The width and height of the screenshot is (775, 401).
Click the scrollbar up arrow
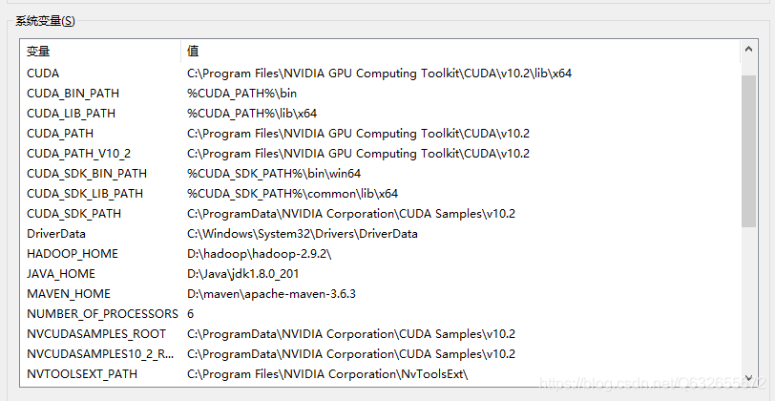pos(749,48)
